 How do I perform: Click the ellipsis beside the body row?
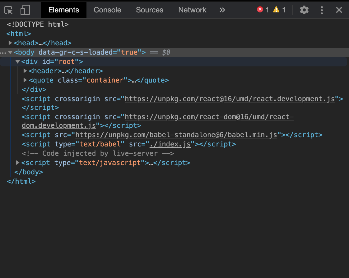point(3,53)
